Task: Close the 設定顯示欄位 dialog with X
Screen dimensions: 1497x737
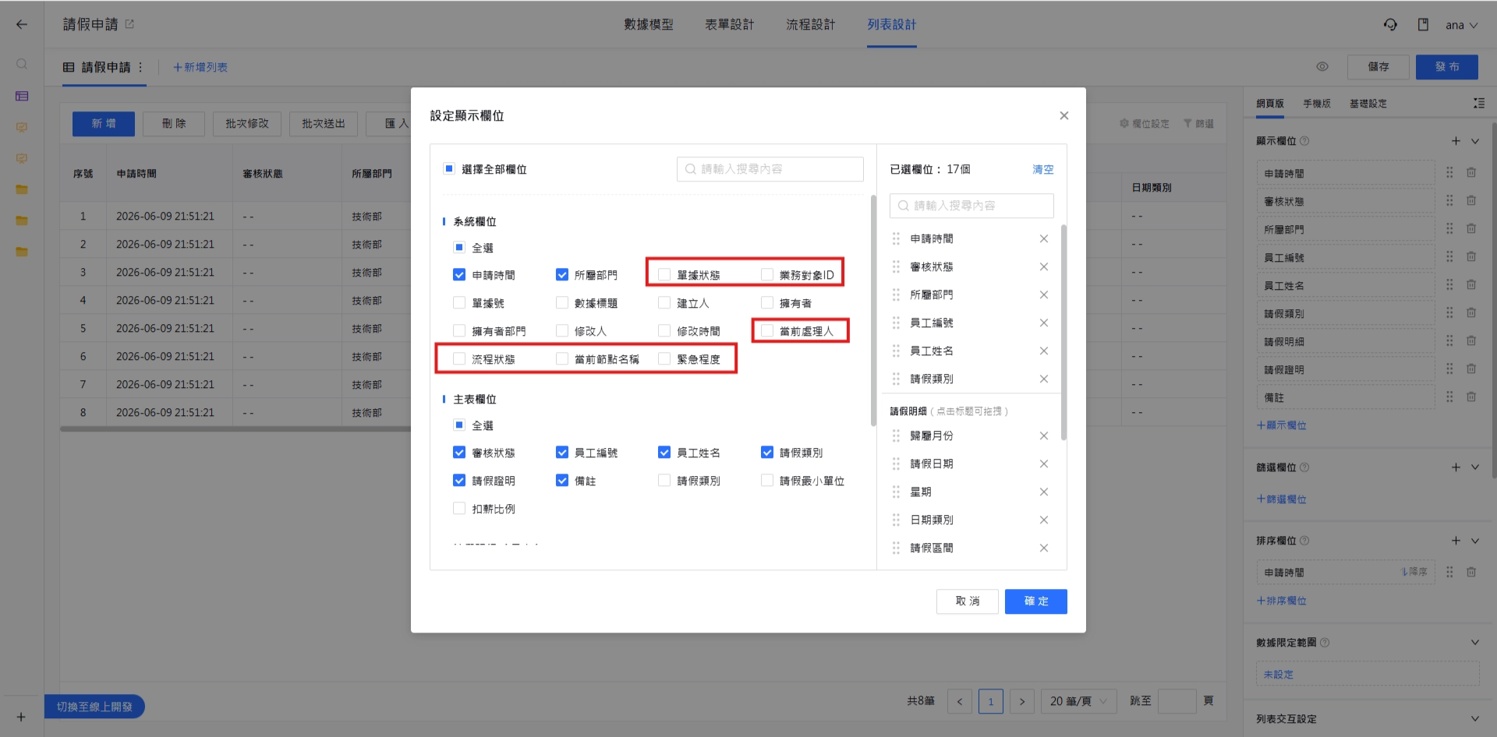Action: tap(1063, 115)
